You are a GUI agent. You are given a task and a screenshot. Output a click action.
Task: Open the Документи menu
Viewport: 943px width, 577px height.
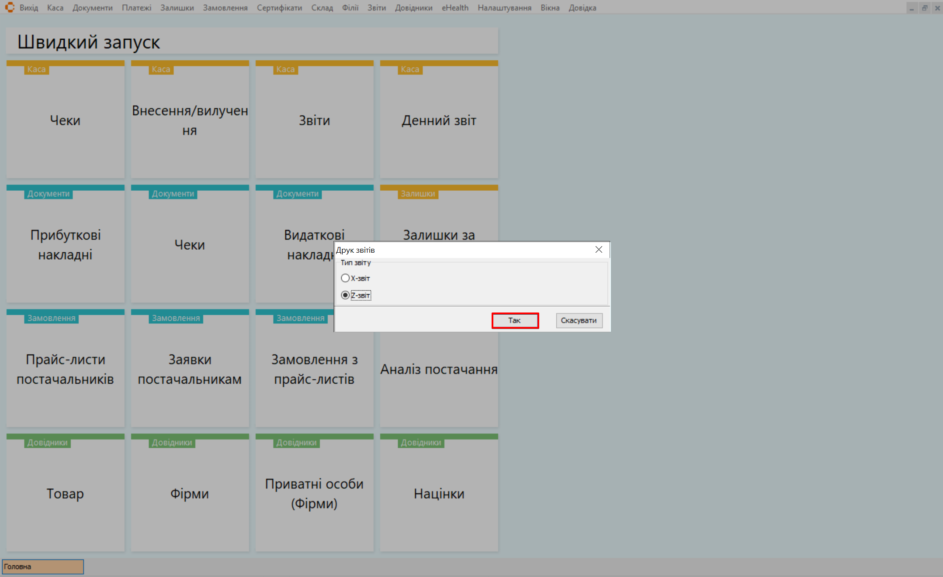(x=92, y=8)
